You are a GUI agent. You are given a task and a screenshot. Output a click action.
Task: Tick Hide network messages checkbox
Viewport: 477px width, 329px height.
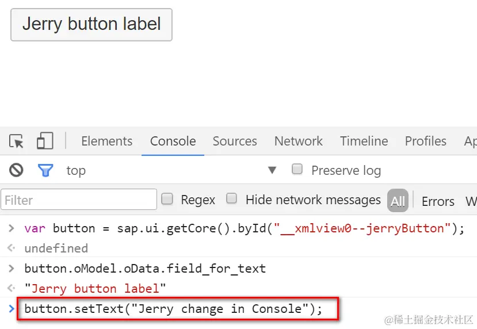pyautogui.click(x=232, y=199)
